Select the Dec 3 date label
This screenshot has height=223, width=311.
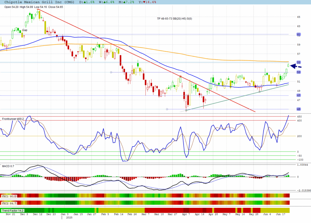tap(24, 214)
